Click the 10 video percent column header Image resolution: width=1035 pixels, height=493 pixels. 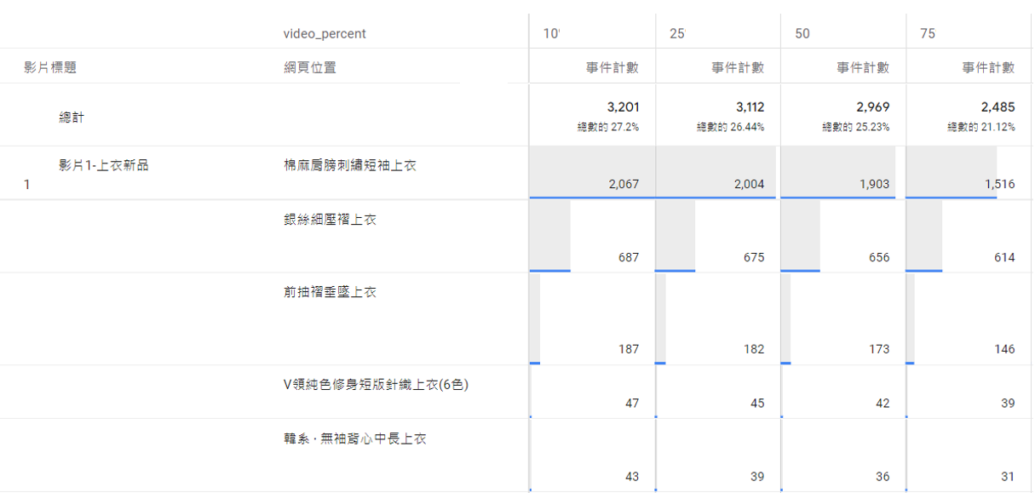(x=551, y=34)
